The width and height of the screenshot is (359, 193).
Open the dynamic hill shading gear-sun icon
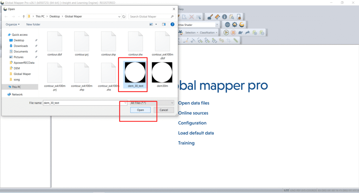[x=235, y=25]
